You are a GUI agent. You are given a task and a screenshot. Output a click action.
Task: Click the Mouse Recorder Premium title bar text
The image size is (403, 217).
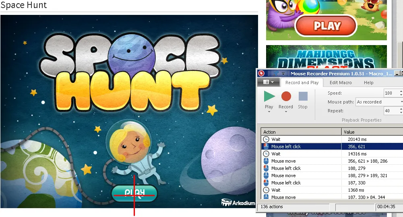click(341, 74)
